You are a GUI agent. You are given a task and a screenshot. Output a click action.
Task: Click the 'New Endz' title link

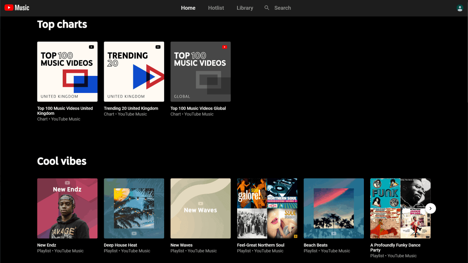pyautogui.click(x=47, y=245)
